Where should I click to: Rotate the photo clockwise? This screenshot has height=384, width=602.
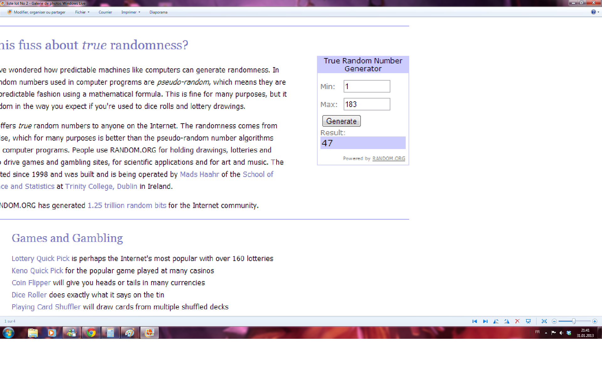(507, 321)
